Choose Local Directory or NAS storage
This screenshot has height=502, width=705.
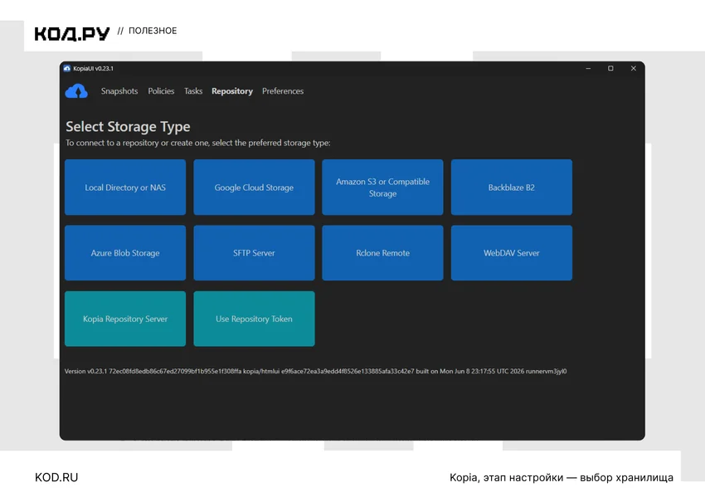(125, 188)
